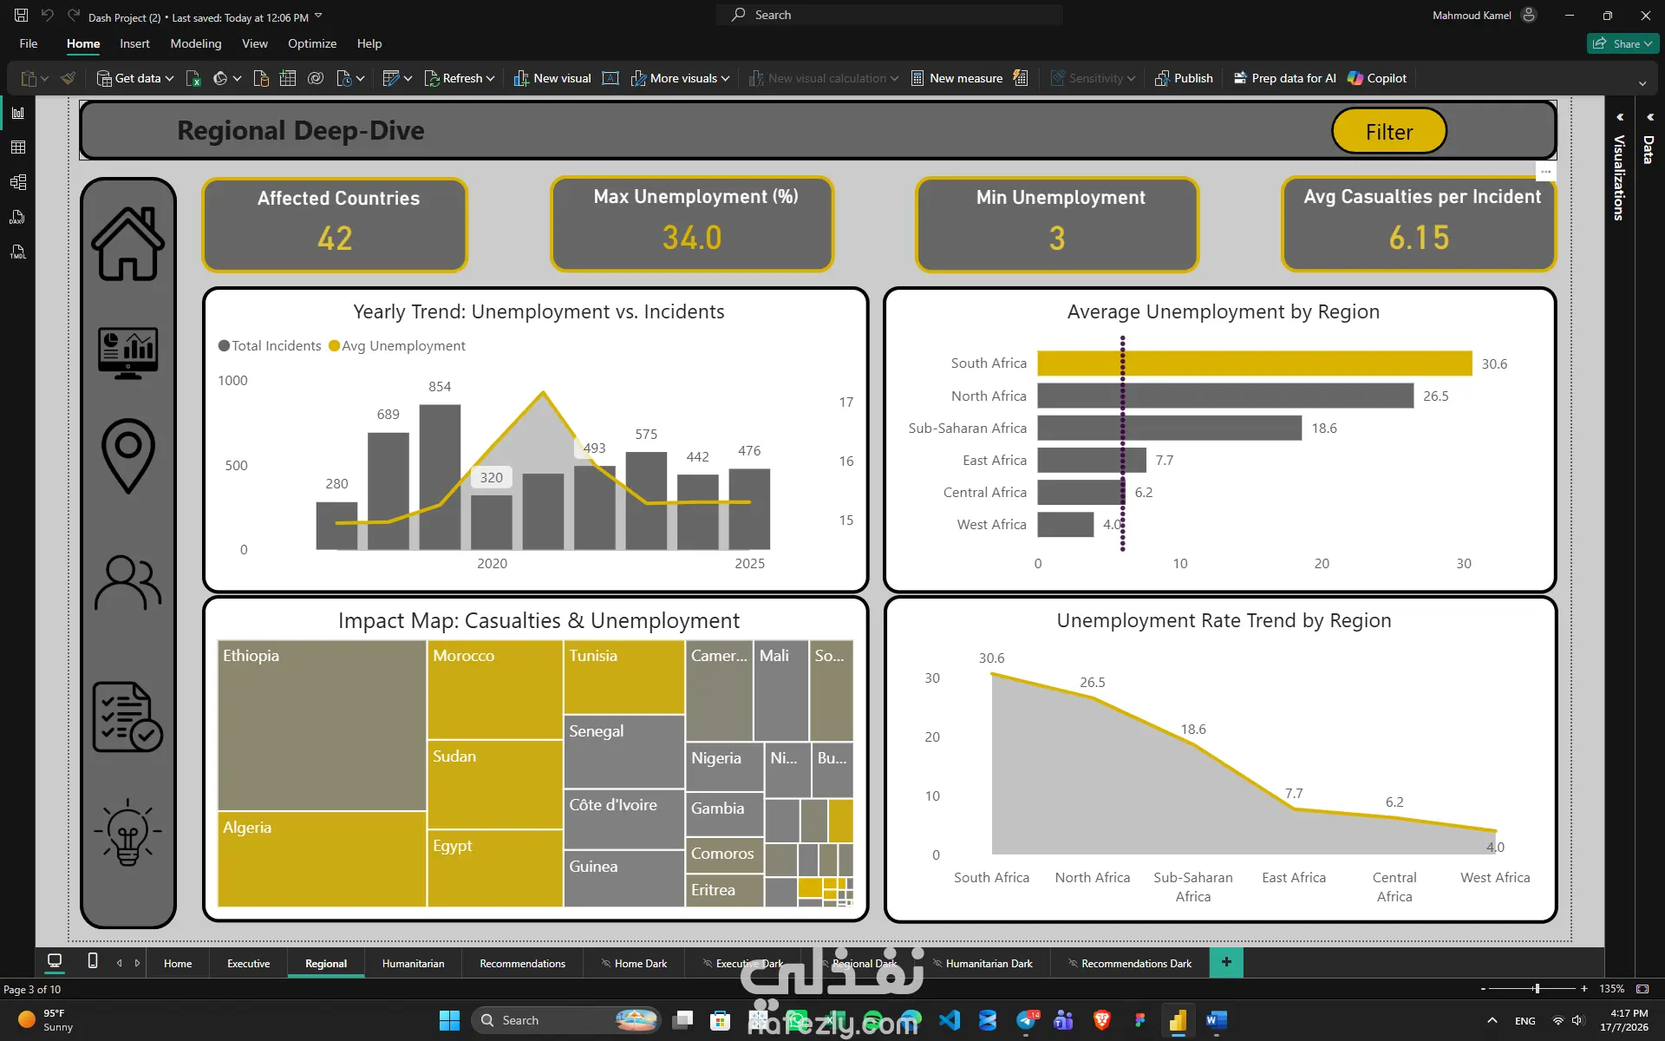1665x1041 pixels.
Task: Click fit to page icon
Action: pos(1642,989)
